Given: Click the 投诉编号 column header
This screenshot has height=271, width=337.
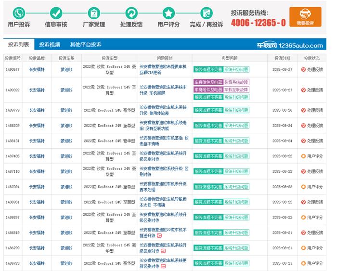Looking at the screenshot, I should (x=13, y=58).
